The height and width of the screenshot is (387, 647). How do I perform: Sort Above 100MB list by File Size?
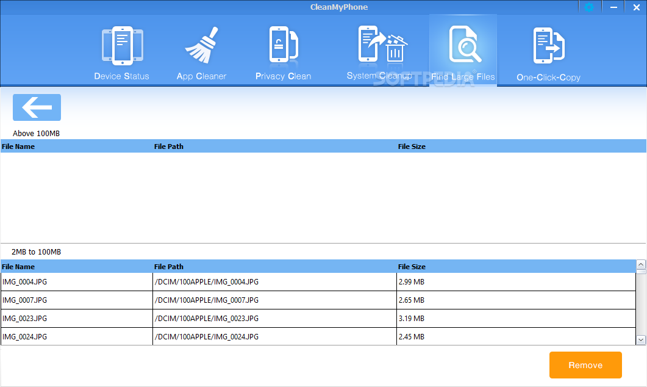pos(412,146)
